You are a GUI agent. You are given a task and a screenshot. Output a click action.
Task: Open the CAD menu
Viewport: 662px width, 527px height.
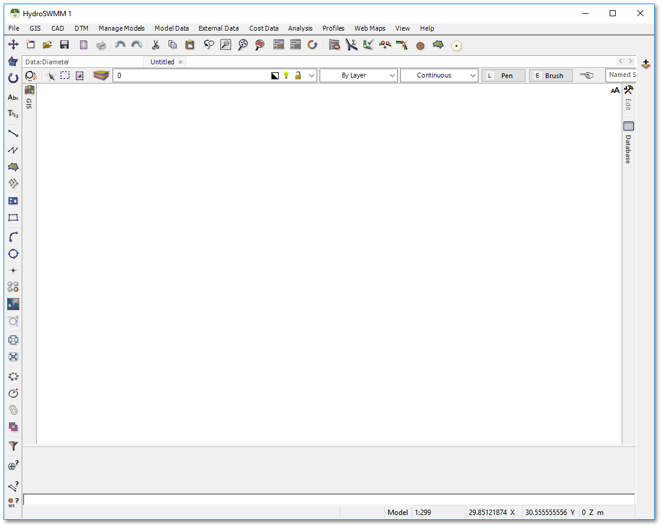pyautogui.click(x=57, y=28)
